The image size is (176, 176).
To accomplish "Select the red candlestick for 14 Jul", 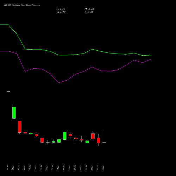I will click(42, 140).
